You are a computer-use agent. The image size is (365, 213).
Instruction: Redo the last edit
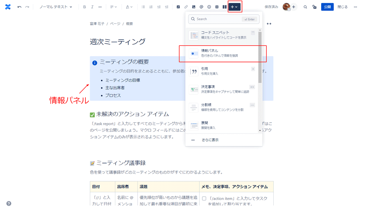pos(27,7)
